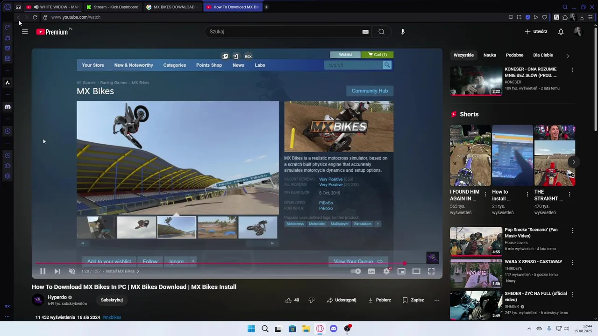Open File Explorer from taskbar
Screen dimensions: 598x336
(x=306, y=329)
